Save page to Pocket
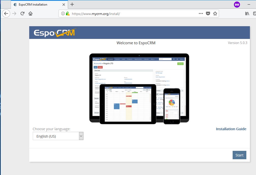Image resolution: width=256 pixels, height=175 pixels. click(x=208, y=13)
